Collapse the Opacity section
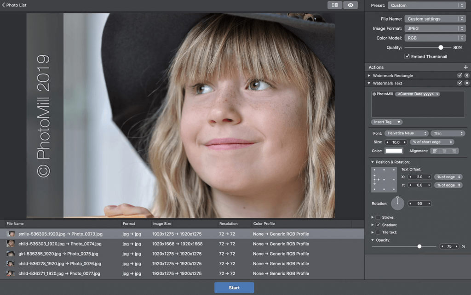Viewport: 471px width, 295px height. tap(373, 240)
